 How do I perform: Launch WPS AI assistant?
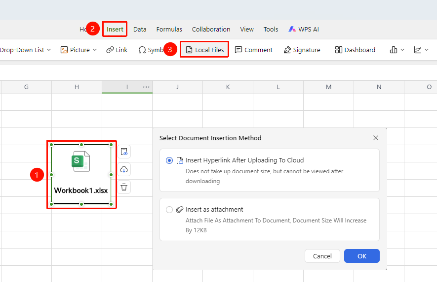pyautogui.click(x=304, y=29)
